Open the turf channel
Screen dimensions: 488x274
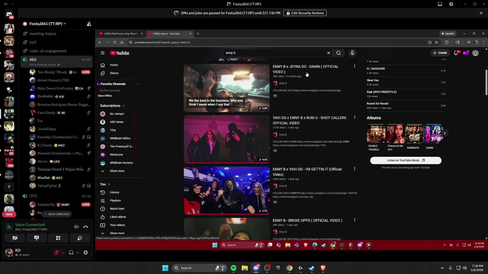pyautogui.click(x=33, y=42)
